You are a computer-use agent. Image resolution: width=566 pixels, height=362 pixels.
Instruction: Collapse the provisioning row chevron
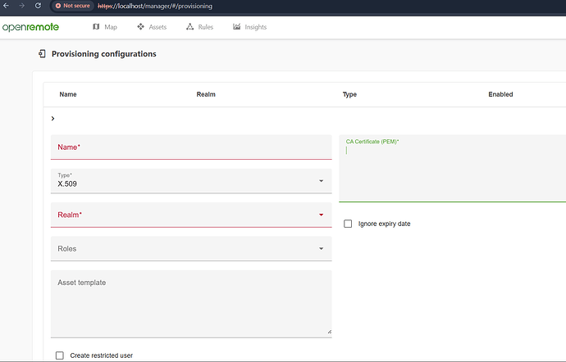(x=53, y=119)
